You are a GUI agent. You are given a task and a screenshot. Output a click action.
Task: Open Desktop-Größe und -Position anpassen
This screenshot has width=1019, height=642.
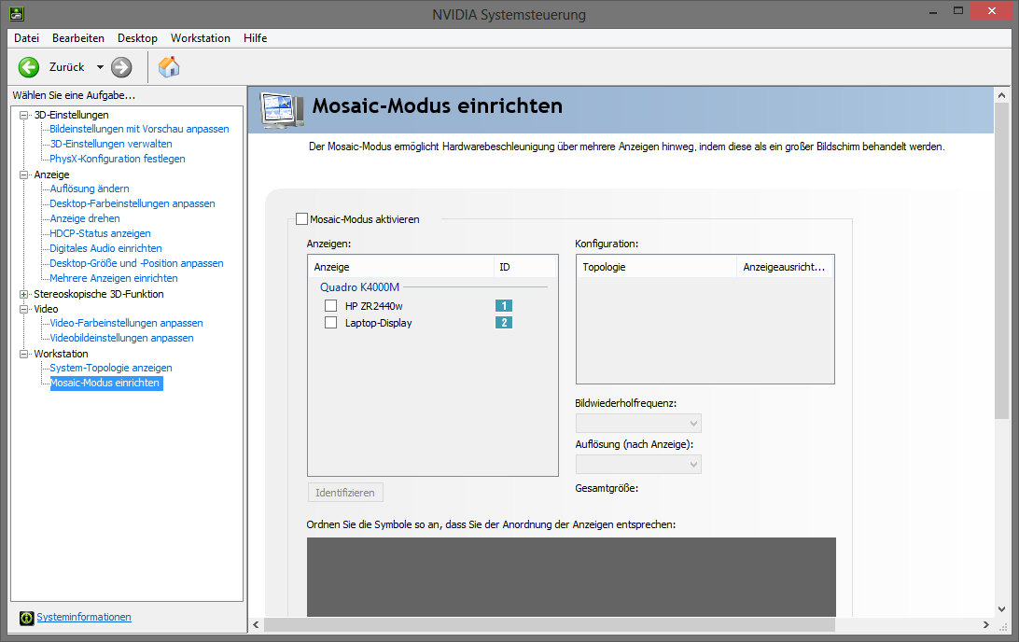tap(136, 263)
